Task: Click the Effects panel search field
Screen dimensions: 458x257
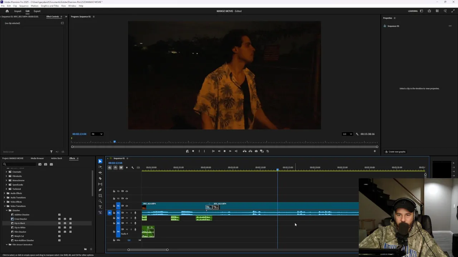Action: point(19,164)
